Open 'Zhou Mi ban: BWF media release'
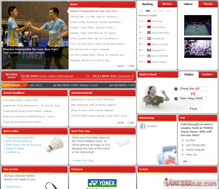The image size is (219, 189). click(x=92, y=110)
